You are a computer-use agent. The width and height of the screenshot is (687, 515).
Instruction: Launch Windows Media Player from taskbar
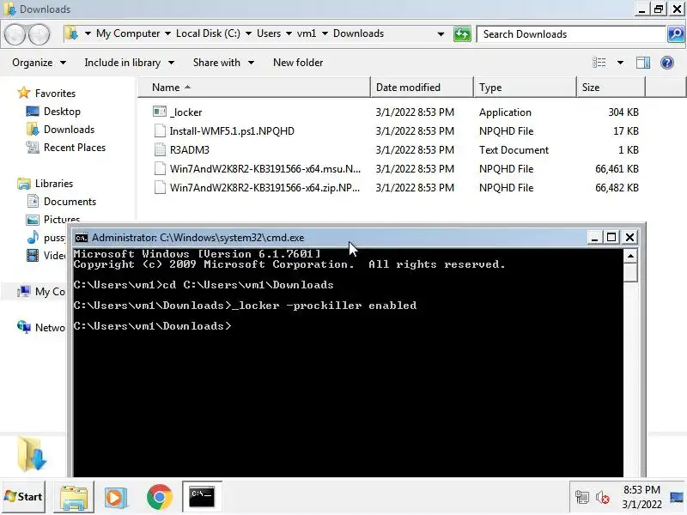click(116, 497)
